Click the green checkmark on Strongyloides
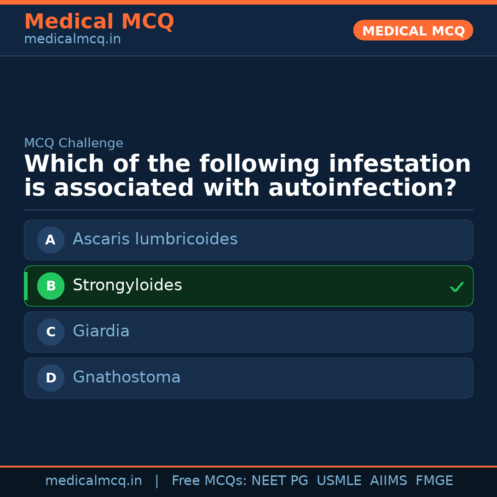497x497 pixels. coord(457,287)
